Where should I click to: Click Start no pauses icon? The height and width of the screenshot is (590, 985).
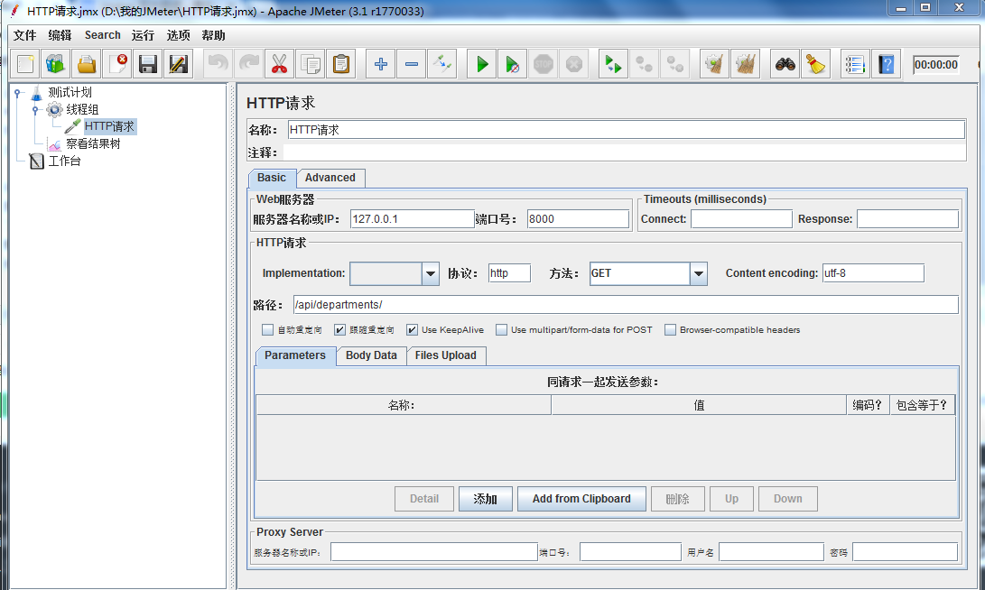[513, 64]
